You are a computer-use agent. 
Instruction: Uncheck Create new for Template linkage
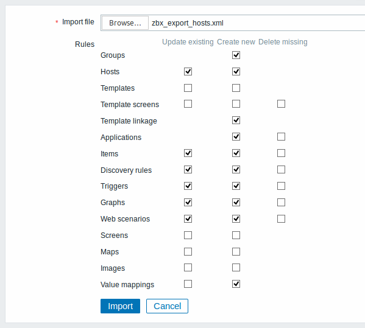tap(236, 120)
